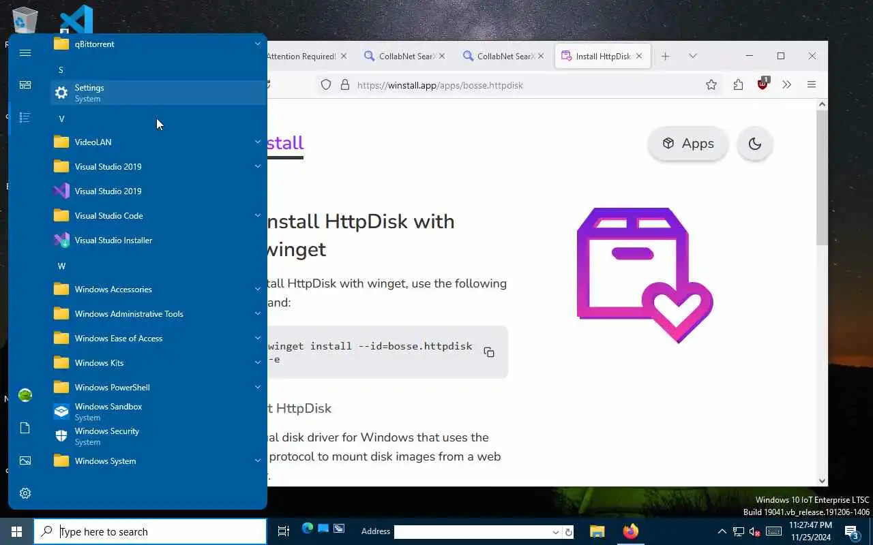Jump to letter W section header

61,266
